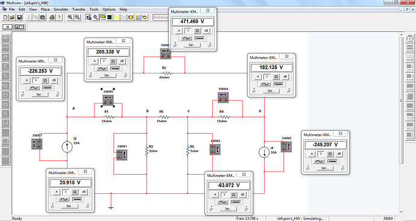
Task: Click the Simulate design bar button
Action: click(x=110, y=17)
